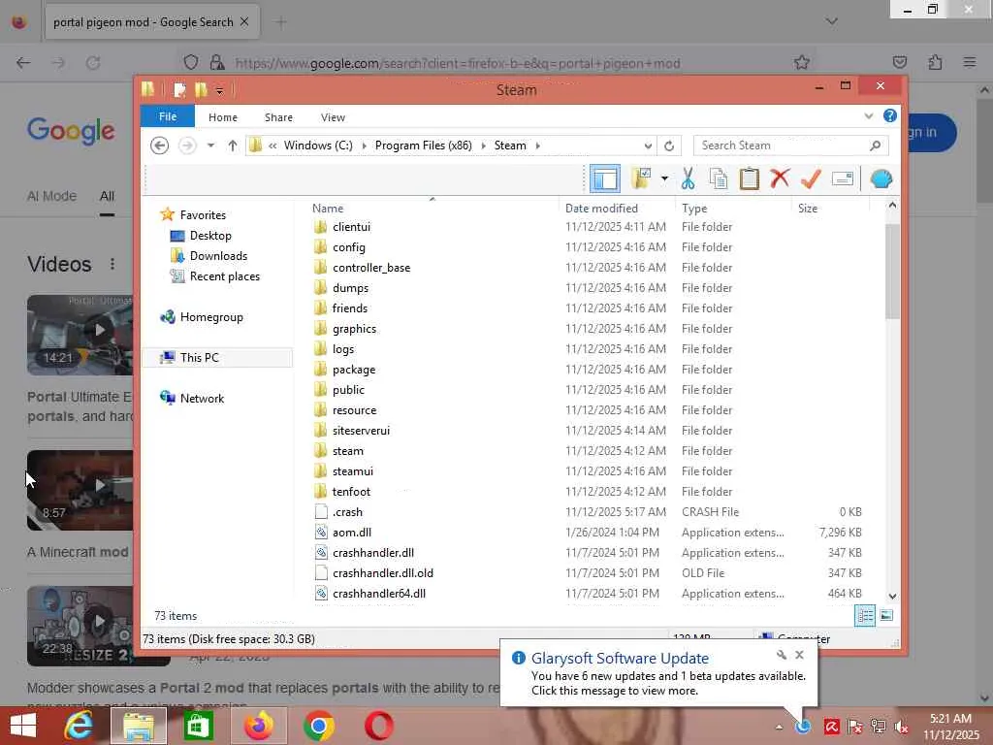The height and width of the screenshot is (745, 993).
Task: Select Network in the navigation pane
Action: (x=202, y=398)
